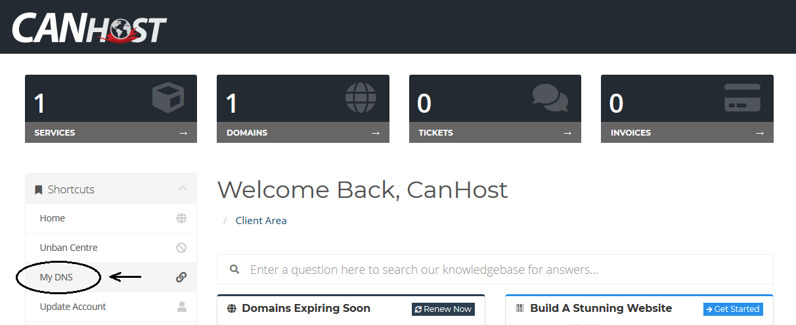The image size is (796, 325).
Task: Click the Domains Expiring Soon globe icon
Action: [231, 309]
